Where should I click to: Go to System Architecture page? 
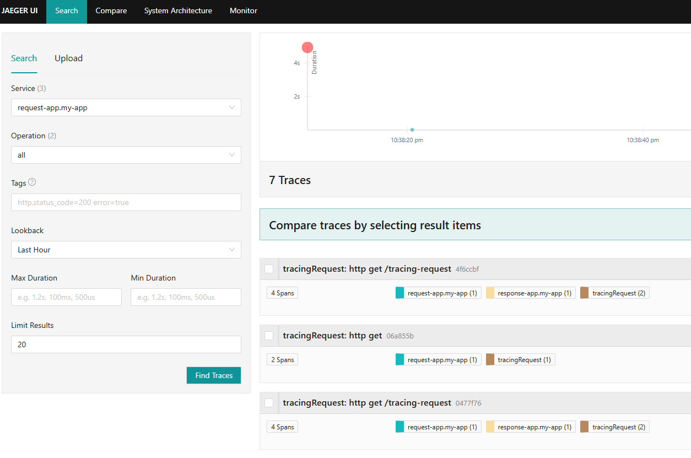(x=178, y=11)
